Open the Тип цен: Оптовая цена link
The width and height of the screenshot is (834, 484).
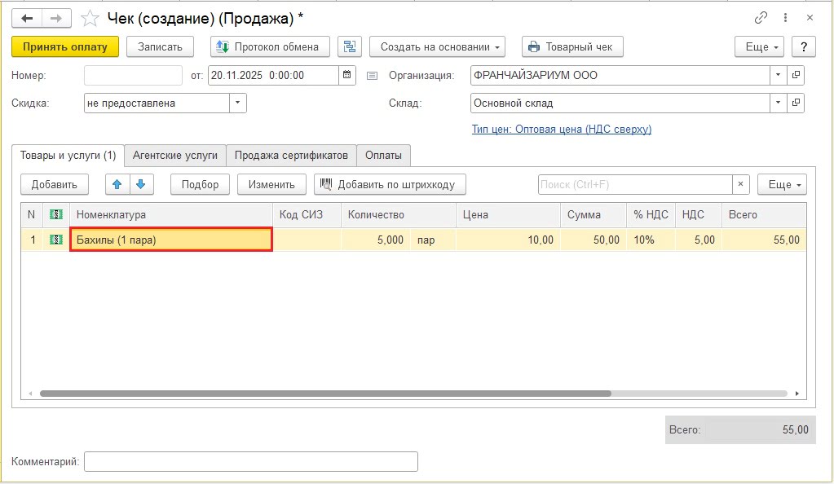pyautogui.click(x=561, y=129)
